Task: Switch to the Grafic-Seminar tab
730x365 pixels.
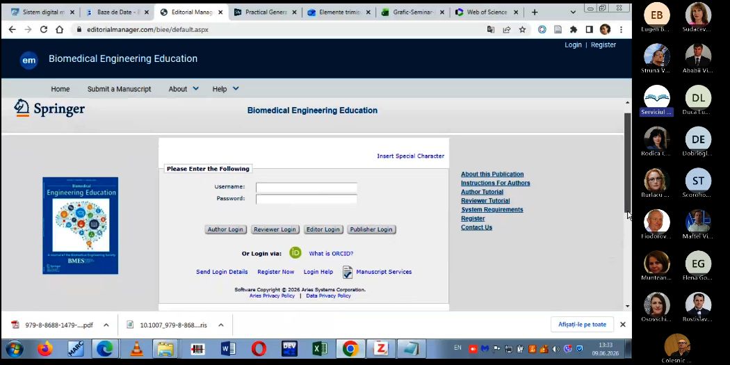Action: pos(412,12)
